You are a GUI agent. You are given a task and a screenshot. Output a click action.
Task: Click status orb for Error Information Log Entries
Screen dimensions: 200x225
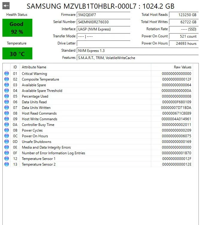click(x=7, y=153)
